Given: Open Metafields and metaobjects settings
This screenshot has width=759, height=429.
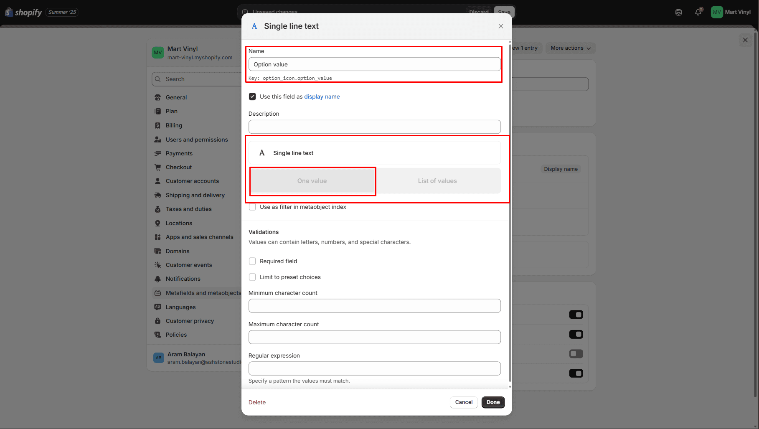Looking at the screenshot, I should click(203, 293).
